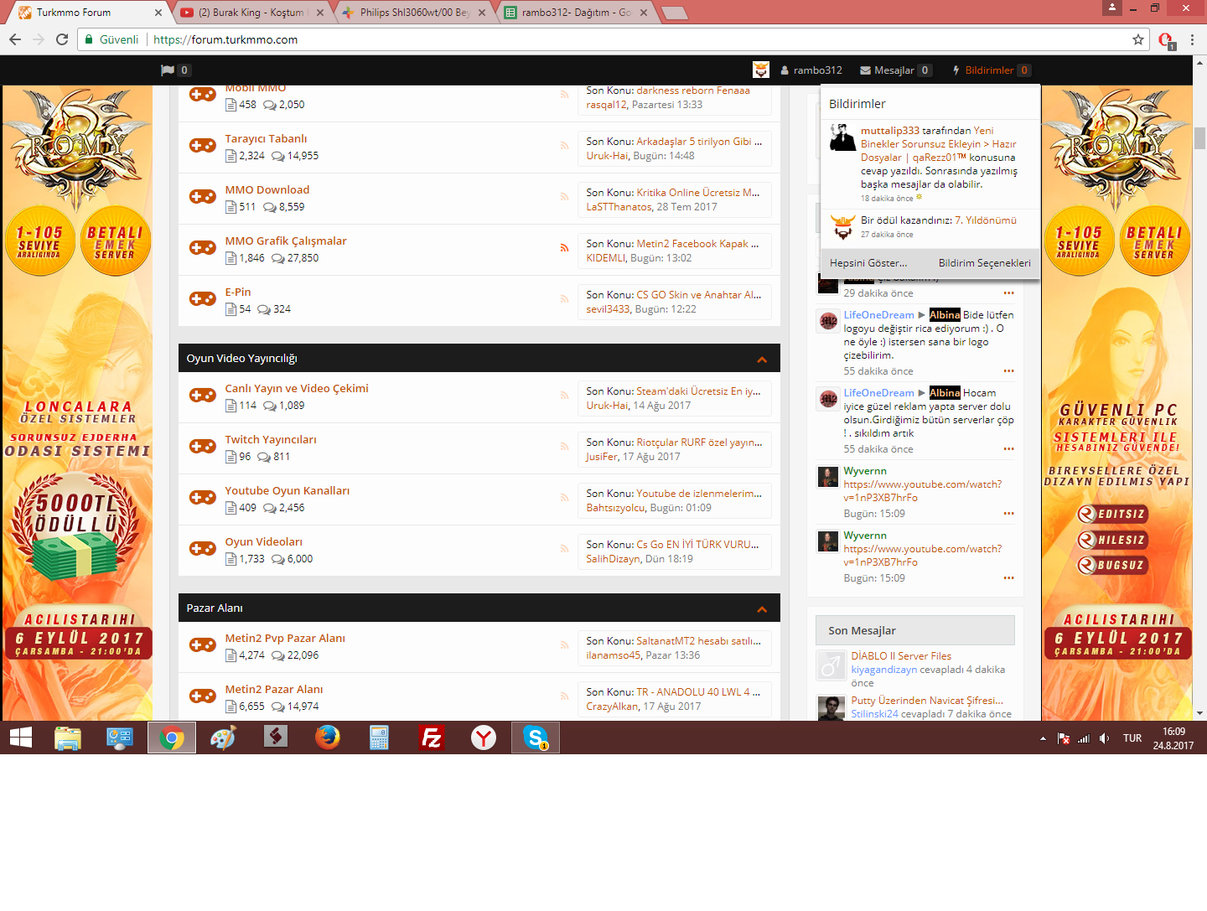The width and height of the screenshot is (1207, 911).
Task: Click the page vertical scrollbar thumb
Action: [1199, 138]
